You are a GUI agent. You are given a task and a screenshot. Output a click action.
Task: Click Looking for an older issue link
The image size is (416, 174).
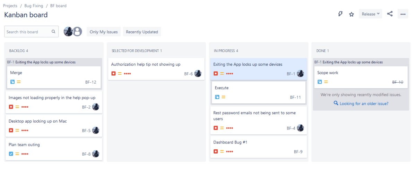click(x=364, y=103)
